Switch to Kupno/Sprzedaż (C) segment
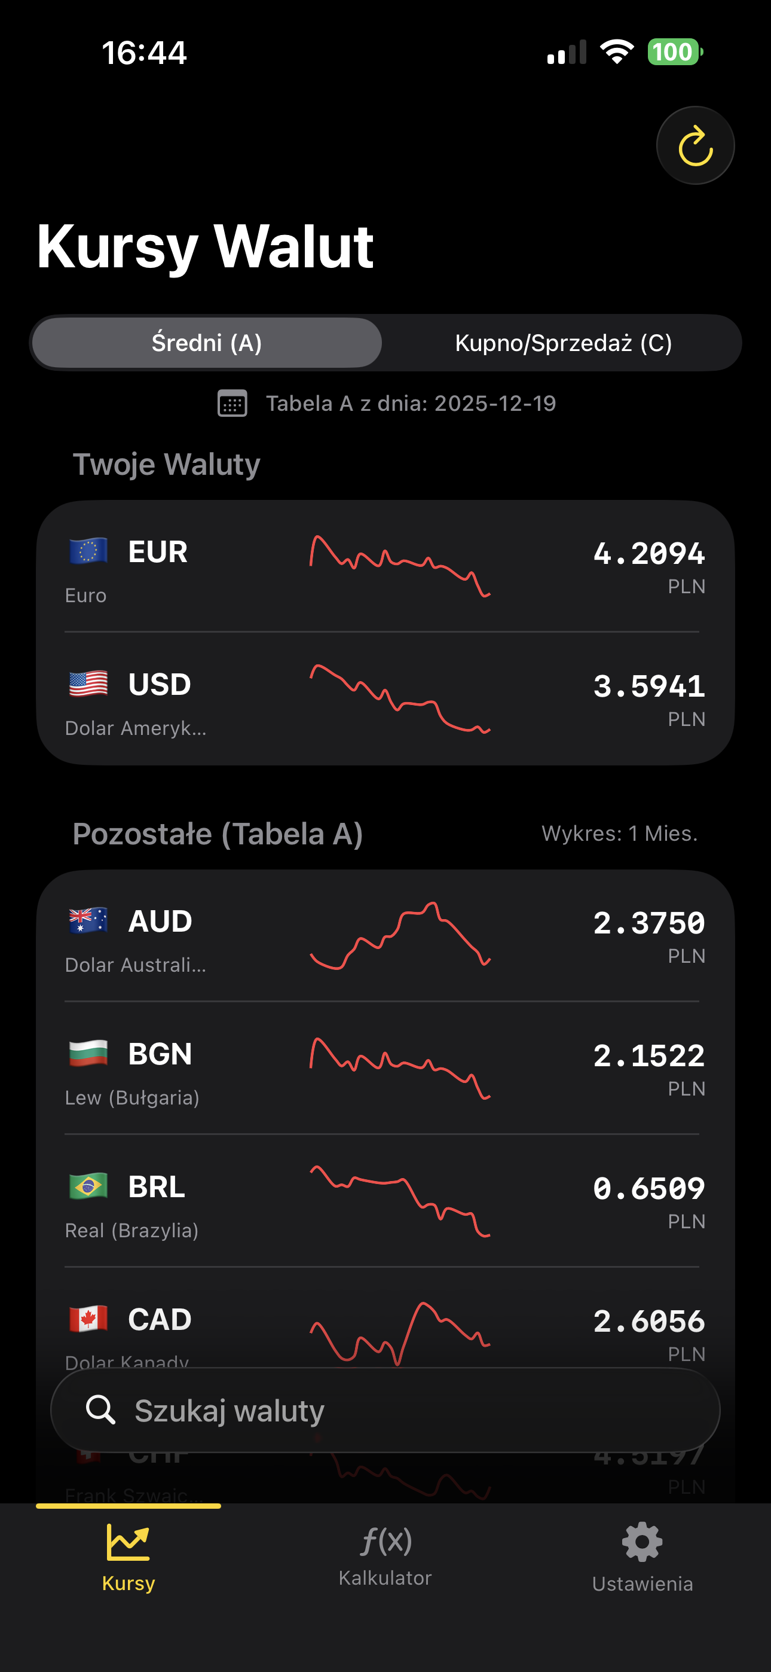This screenshot has width=771, height=1672. (x=562, y=343)
